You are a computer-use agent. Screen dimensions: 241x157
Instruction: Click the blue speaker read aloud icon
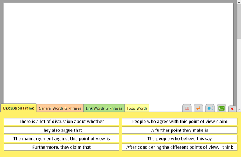210,108
